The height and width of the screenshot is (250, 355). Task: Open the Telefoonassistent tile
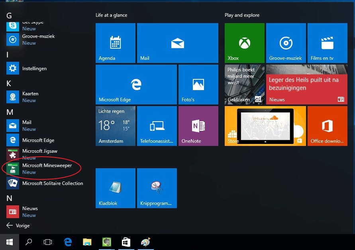pos(157,126)
